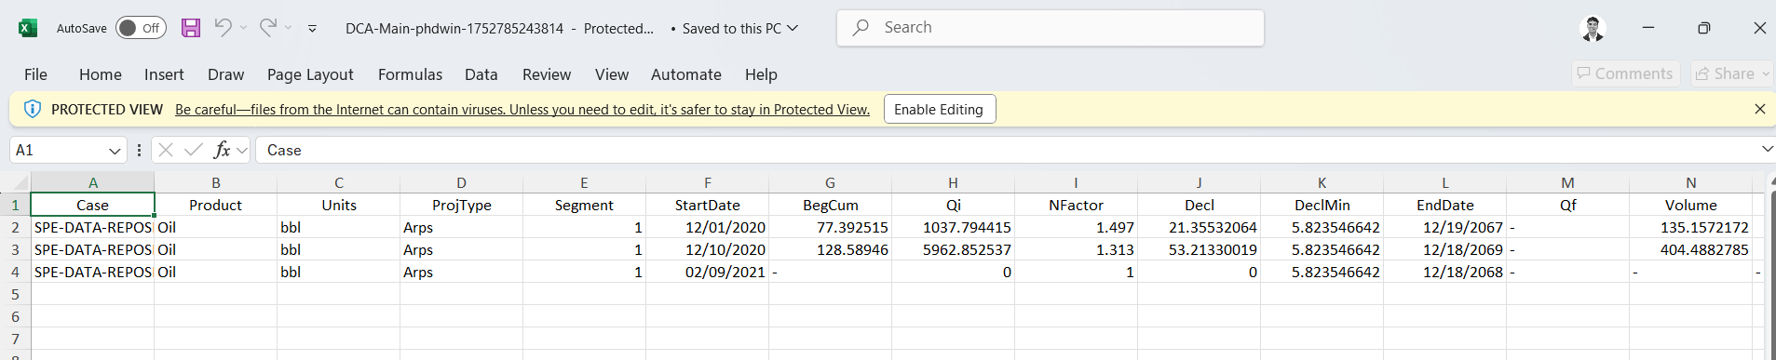Viewport: 1776px width, 360px height.
Task: Switch to the Formulas tab
Action: coord(410,74)
